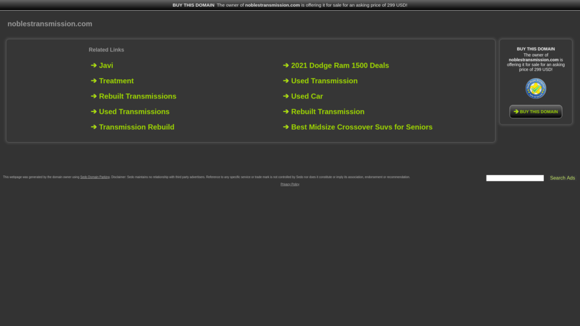Select the Rebuilt Transmissions link
Image resolution: width=580 pixels, height=326 pixels.
pyautogui.click(x=138, y=96)
